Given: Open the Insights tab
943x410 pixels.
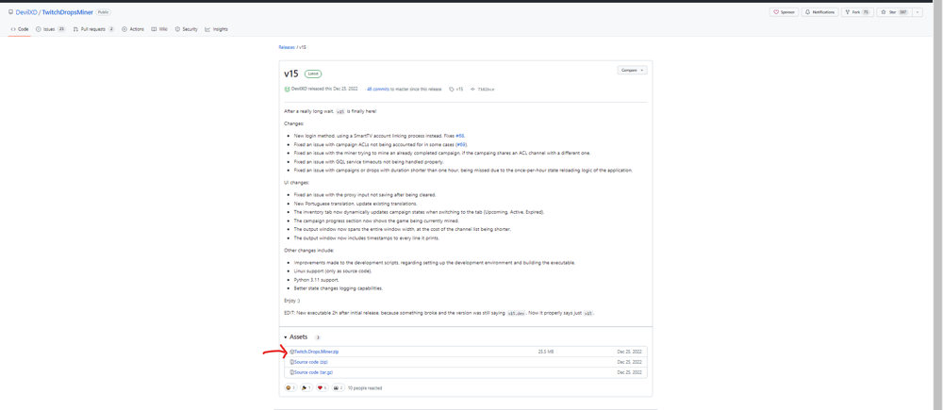Looking at the screenshot, I should (216, 29).
